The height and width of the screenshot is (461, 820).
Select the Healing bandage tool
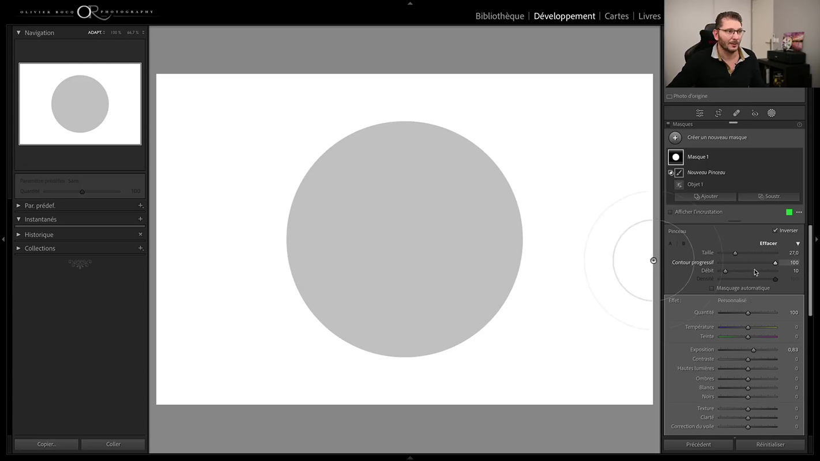point(736,114)
